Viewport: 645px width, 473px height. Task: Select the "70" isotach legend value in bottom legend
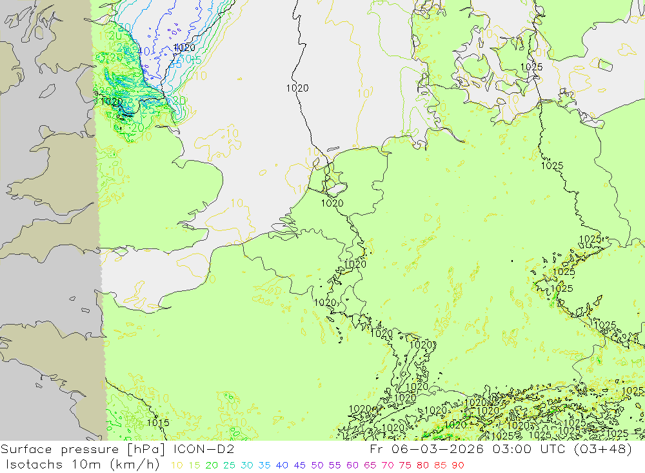(388, 466)
